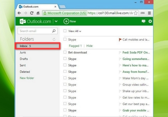
Task: Flag the Fwd: Soda PDF message
Action: pyautogui.click(x=120, y=52)
